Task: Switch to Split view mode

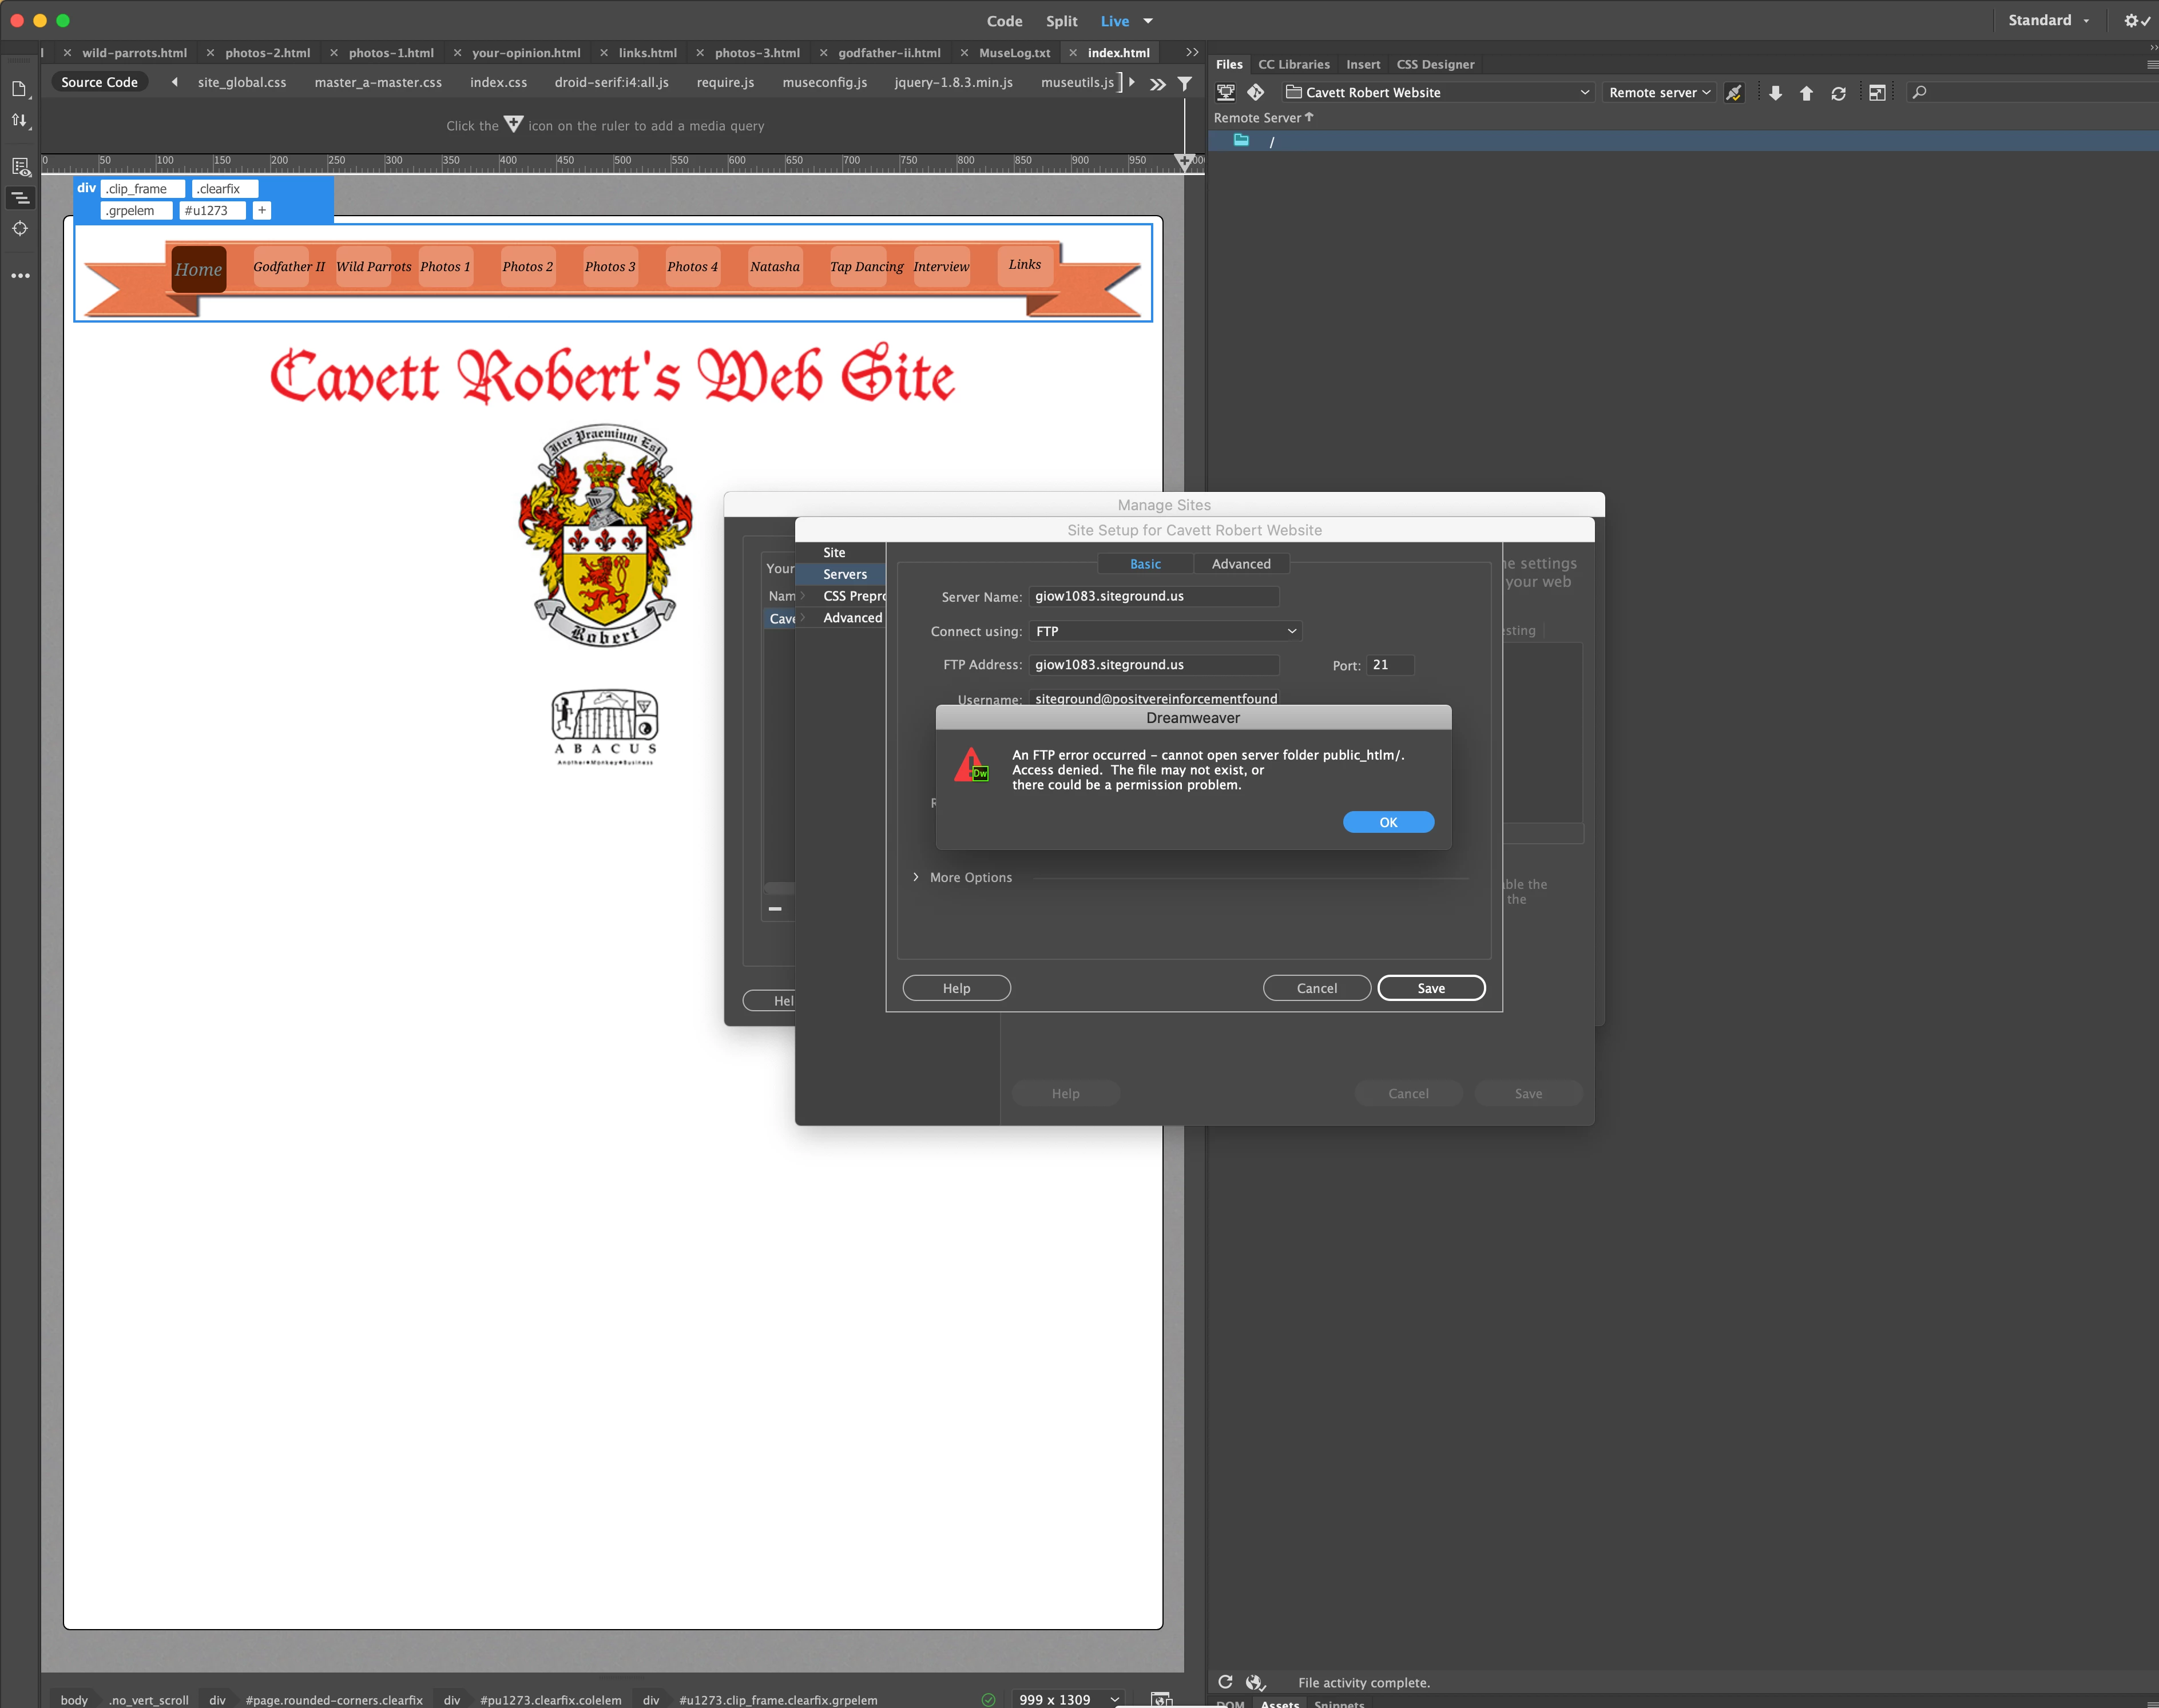Action: (x=1061, y=21)
